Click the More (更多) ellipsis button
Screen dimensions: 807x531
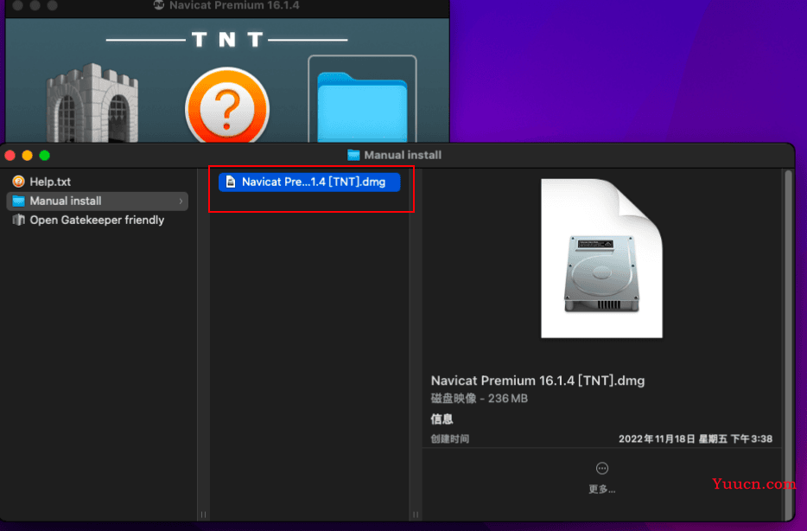[x=601, y=468]
